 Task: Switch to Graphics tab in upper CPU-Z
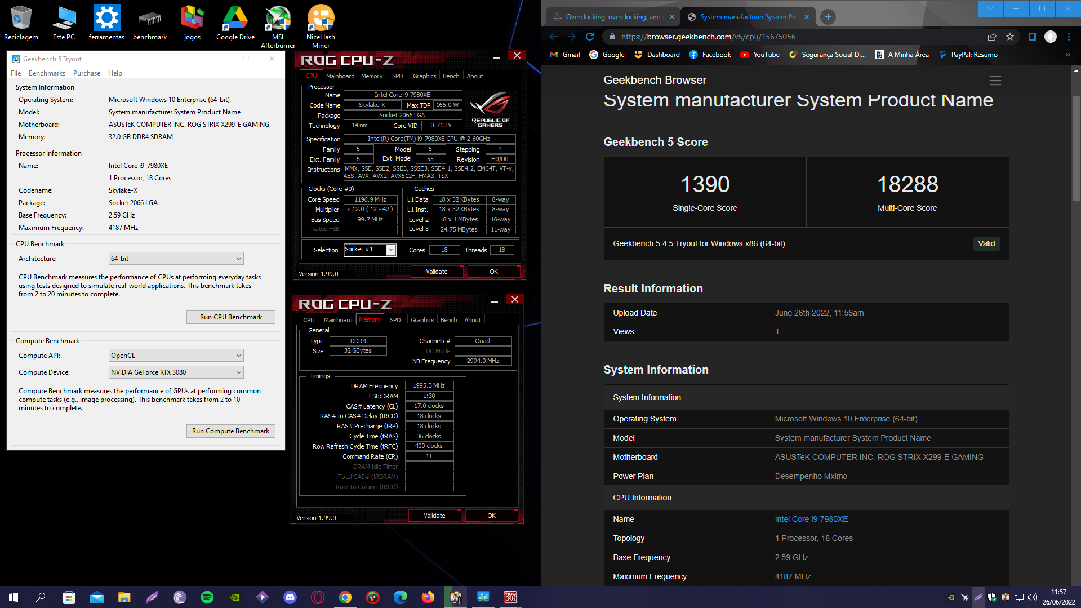click(x=424, y=76)
